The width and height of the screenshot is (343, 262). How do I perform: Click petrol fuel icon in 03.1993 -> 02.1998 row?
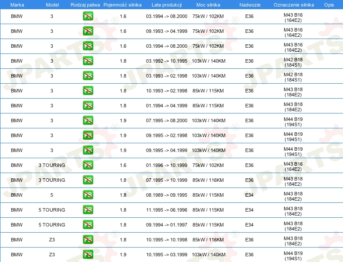click(x=88, y=76)
